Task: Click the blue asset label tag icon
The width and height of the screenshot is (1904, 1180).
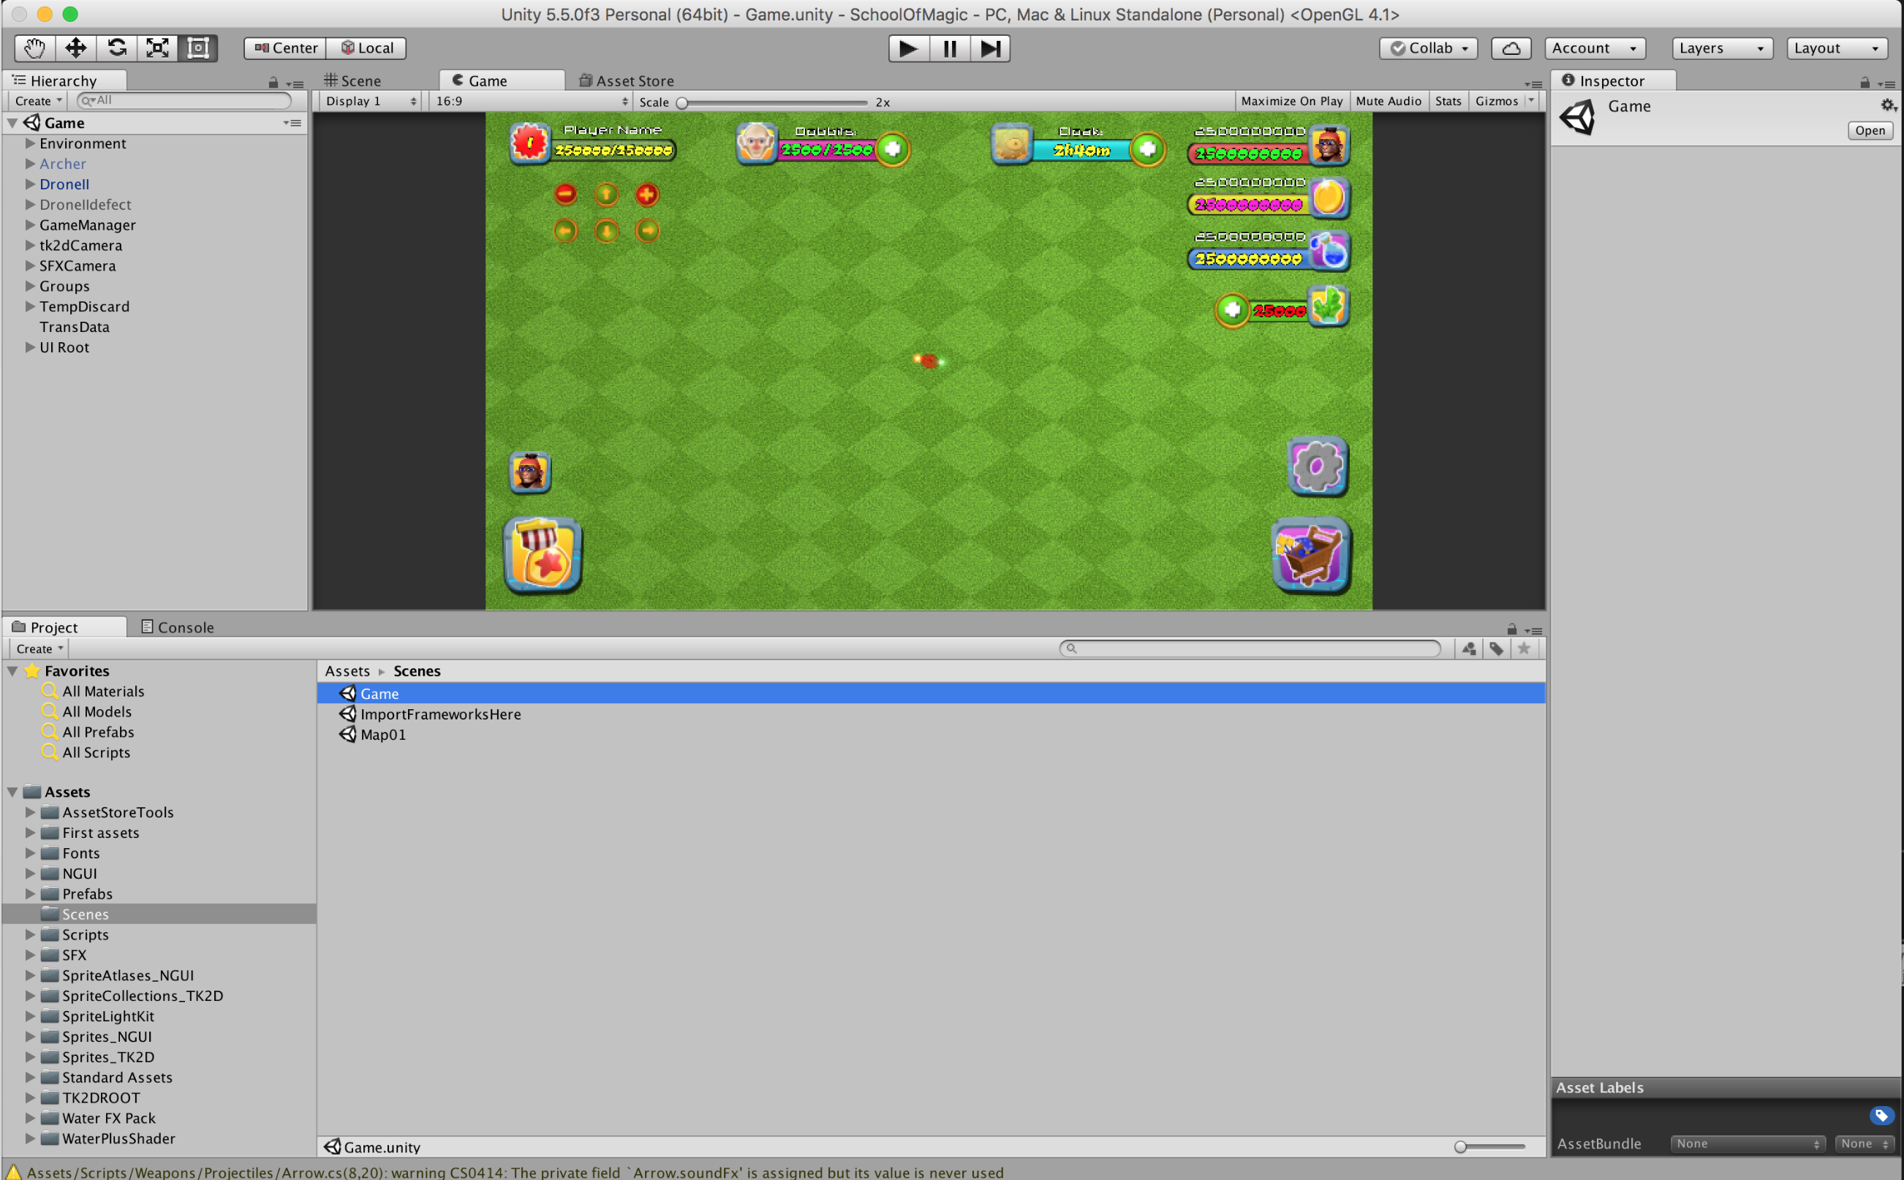Action: point(1881,1115)
